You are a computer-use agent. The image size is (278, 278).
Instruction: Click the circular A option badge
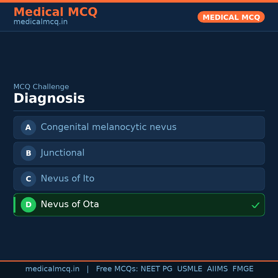click(28, 127)
